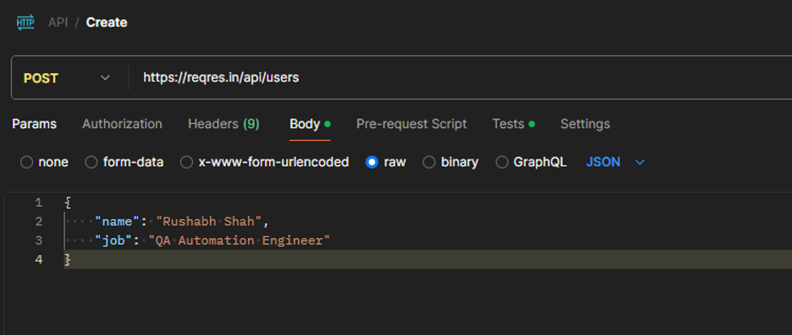Click the "QA Automation Engineer" value
This screenshot has height=335, width=792.
[239, 241]
